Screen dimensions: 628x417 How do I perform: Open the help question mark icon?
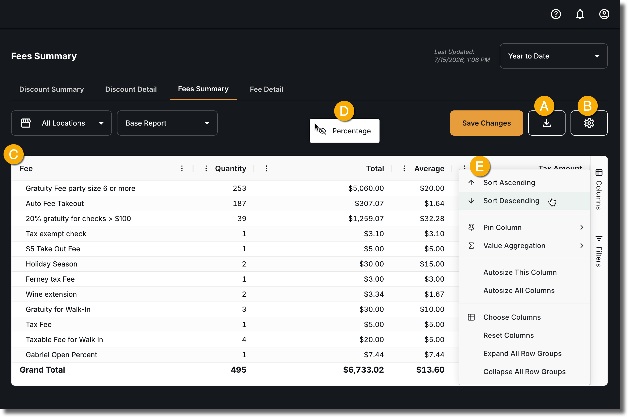[x=556, y=14]
